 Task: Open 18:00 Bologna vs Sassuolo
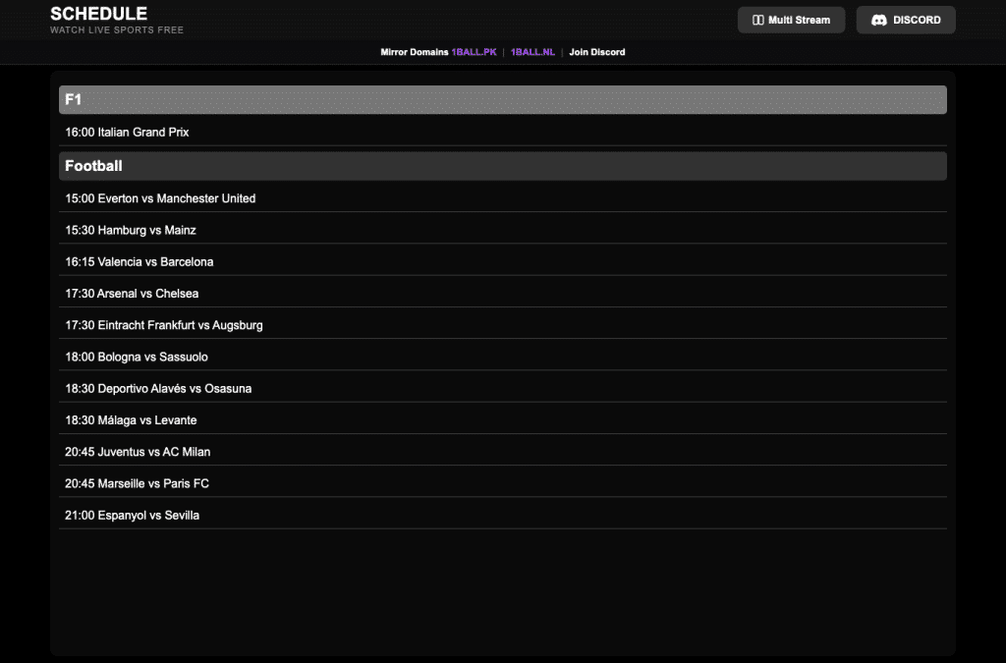(x=503, y=357)
